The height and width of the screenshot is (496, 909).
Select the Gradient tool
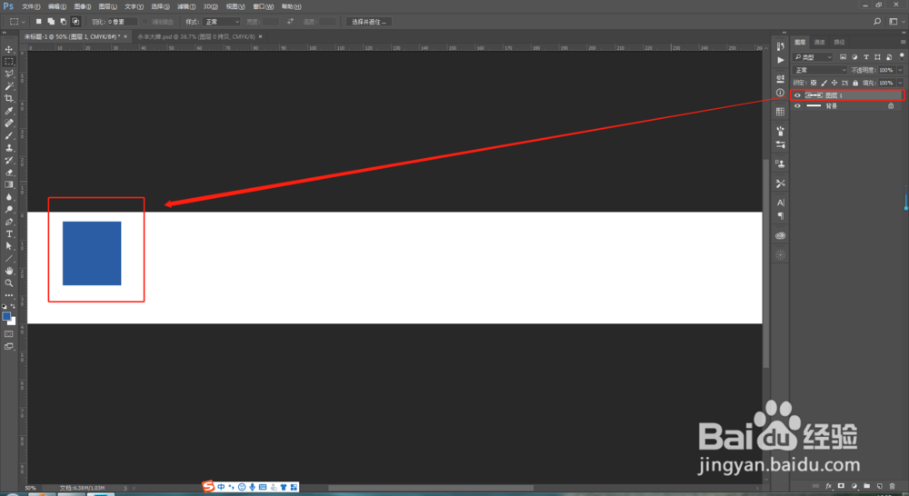coord(9,184)
